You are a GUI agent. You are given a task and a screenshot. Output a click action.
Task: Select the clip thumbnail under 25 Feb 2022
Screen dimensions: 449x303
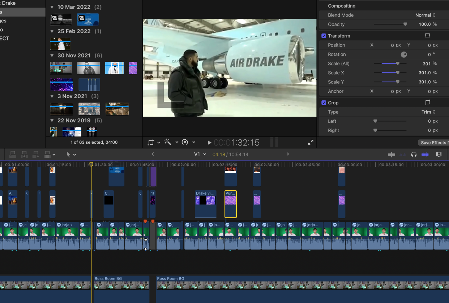coord(60,44)
